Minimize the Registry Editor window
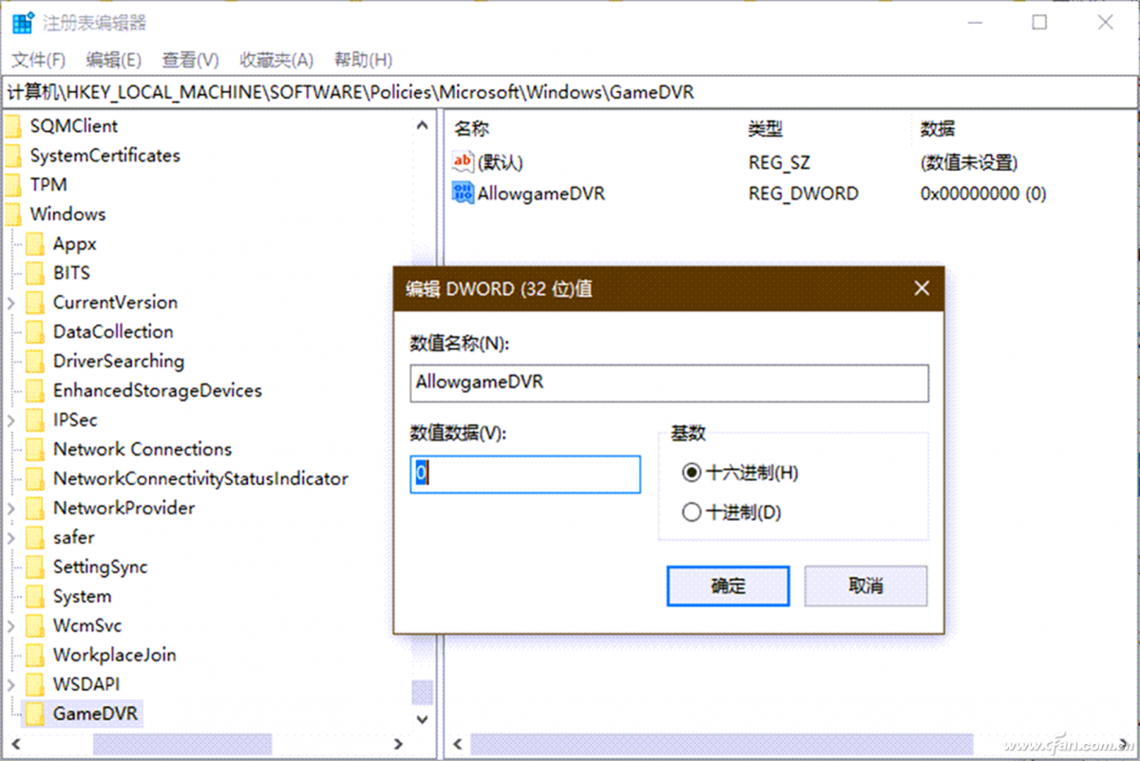Viewport: 1140px width, 761px height. pyautogui.click(x=974, y=23)
